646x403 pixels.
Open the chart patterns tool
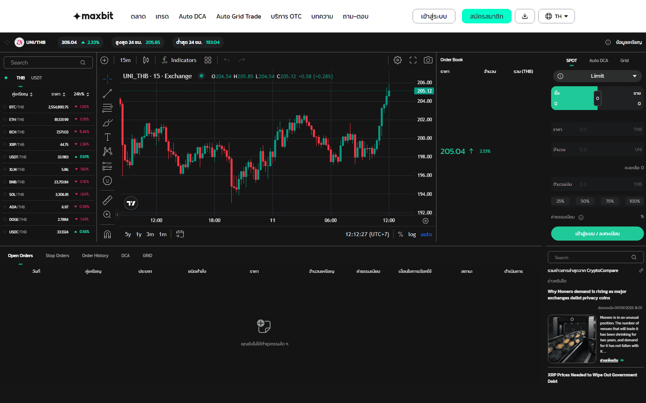107,152
